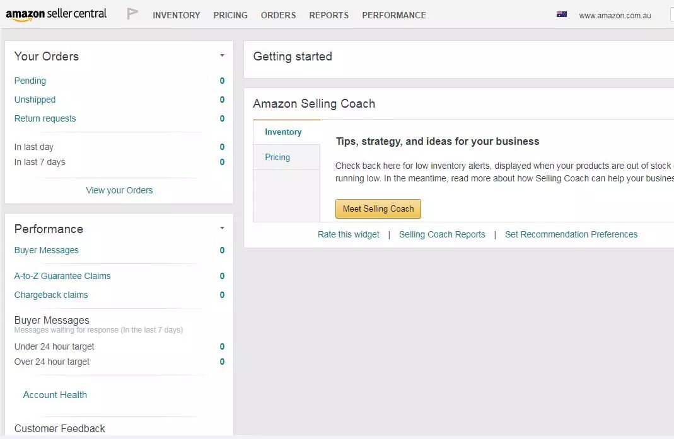
Task: Click the gray flag icon
Action: [132, 14]
